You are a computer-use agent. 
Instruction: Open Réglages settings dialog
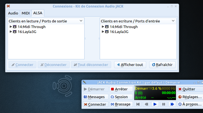(x=190, y=97)
